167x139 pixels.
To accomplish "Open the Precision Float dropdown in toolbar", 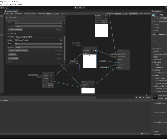I will click(52, 14).
